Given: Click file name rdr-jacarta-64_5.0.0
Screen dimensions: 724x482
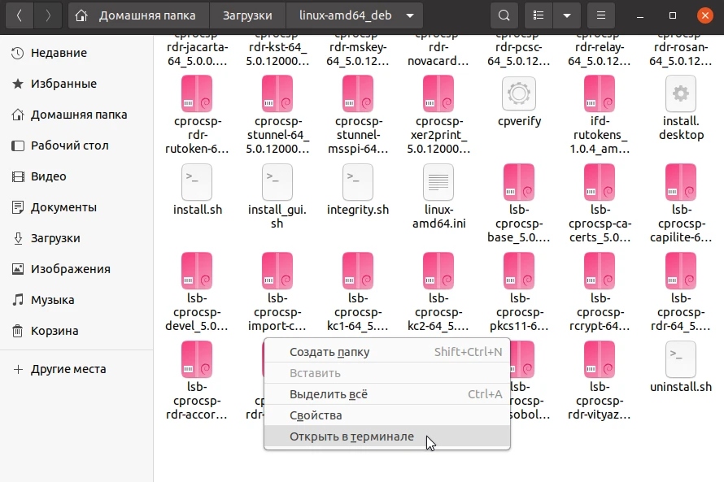Looking at the screenshot, I should tap(197, 50).
